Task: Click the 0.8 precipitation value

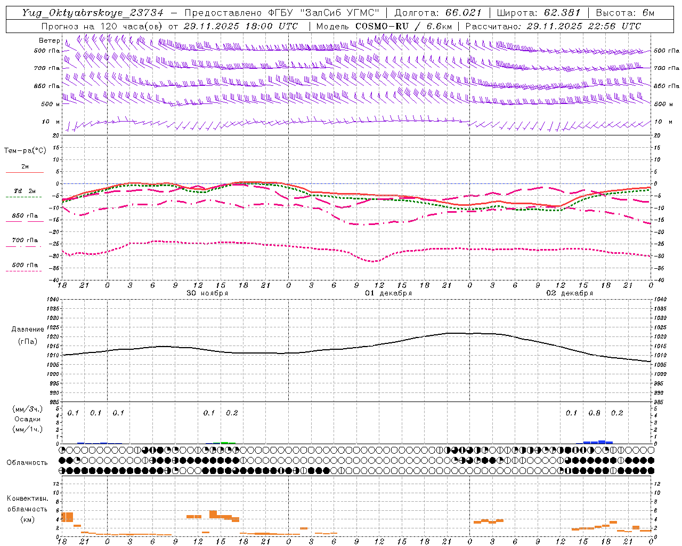Action: [x=595, y=413]
